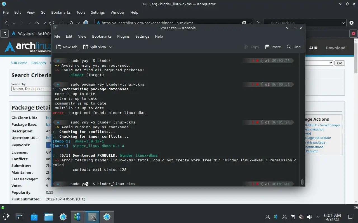Launch Discover store from taskbar

[x=34, y=217]
